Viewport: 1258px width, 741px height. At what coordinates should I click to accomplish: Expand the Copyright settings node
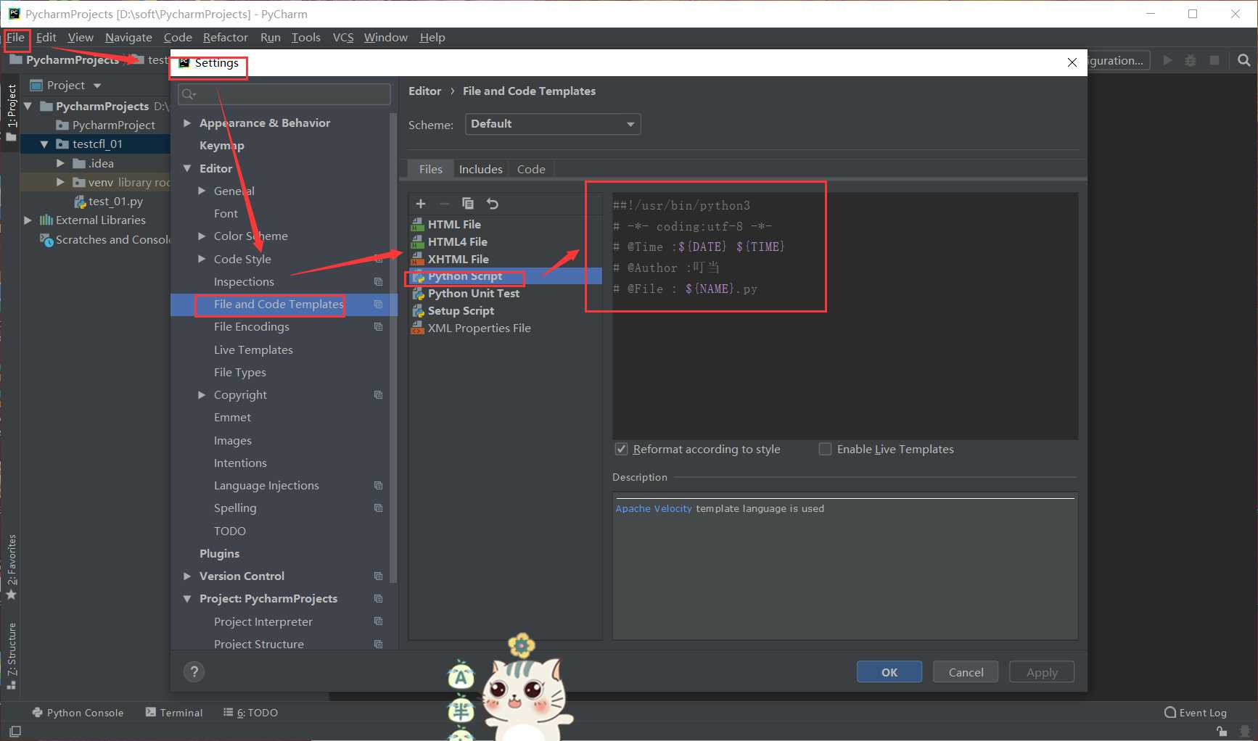[x=202, y=394]
